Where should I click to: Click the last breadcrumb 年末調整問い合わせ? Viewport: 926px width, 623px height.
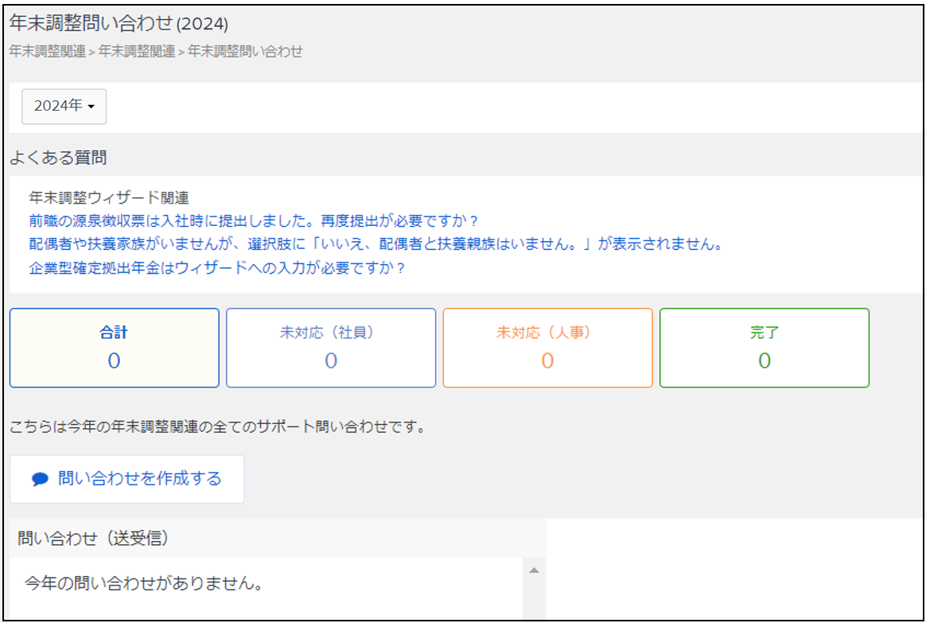(245, 52)
